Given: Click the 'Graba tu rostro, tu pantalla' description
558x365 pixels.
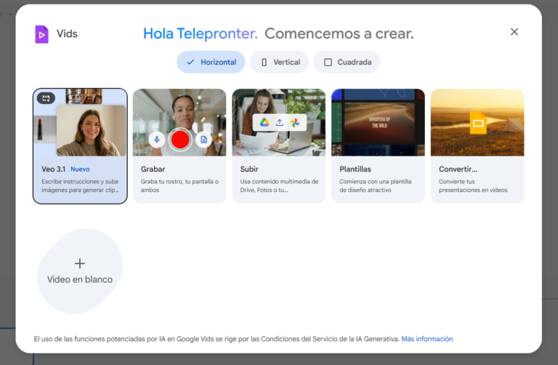Looking at the screenshot, I should pyautogui.click(x=179, y=185).
